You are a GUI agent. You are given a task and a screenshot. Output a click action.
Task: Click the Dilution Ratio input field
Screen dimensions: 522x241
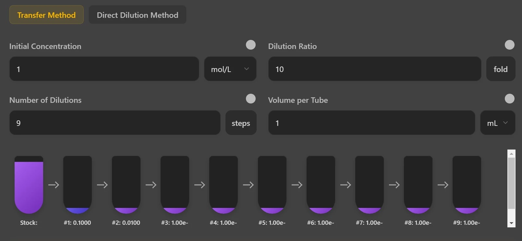click(374, 69)
